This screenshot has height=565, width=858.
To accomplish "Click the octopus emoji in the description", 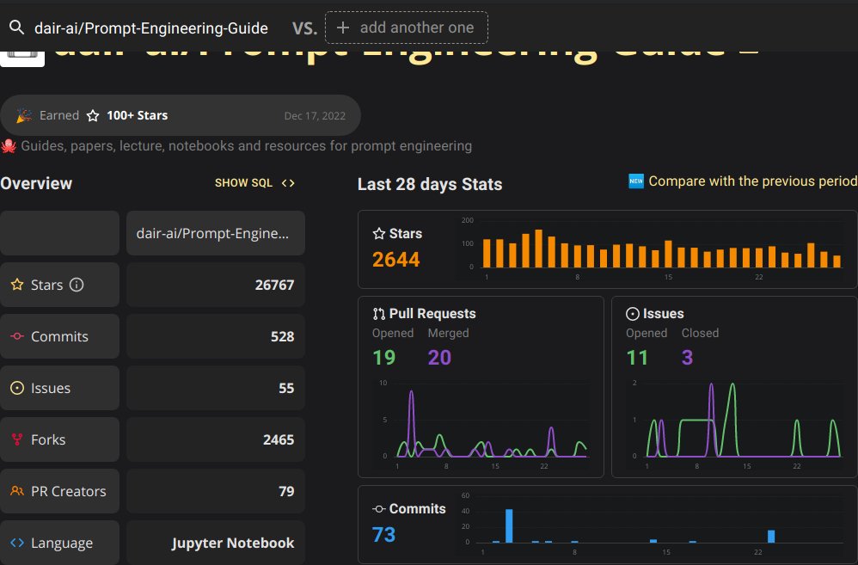I will pos(9,146).
